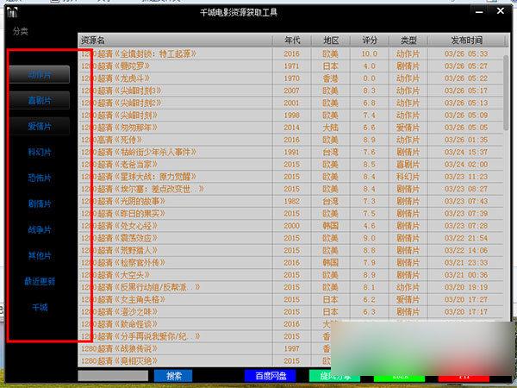Screen dimensions: 517x388
Task: Click the search keyword input field
Action: click(x=113, y=376)
